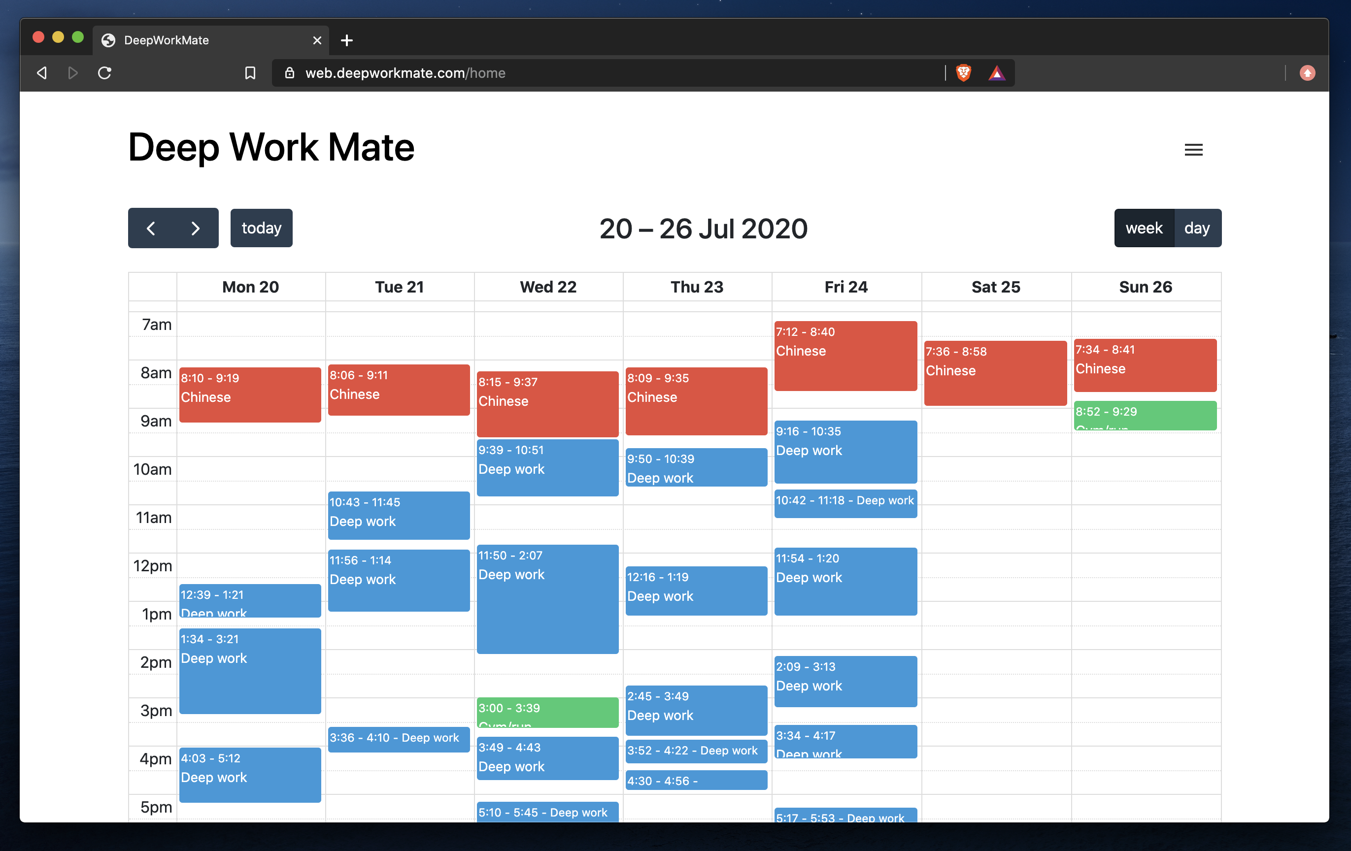Screen dimensions: 1351x851
Task: Open 3:52 - 4:22 Deep work event
Action: pyautogui.click(x=696, y=751)
